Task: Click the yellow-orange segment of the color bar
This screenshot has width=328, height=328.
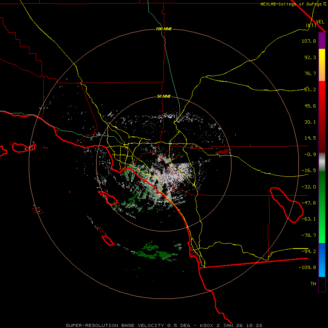Action: pos(322,65)
